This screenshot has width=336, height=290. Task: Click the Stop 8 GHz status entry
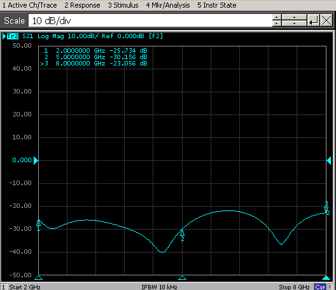coord(294,287)
